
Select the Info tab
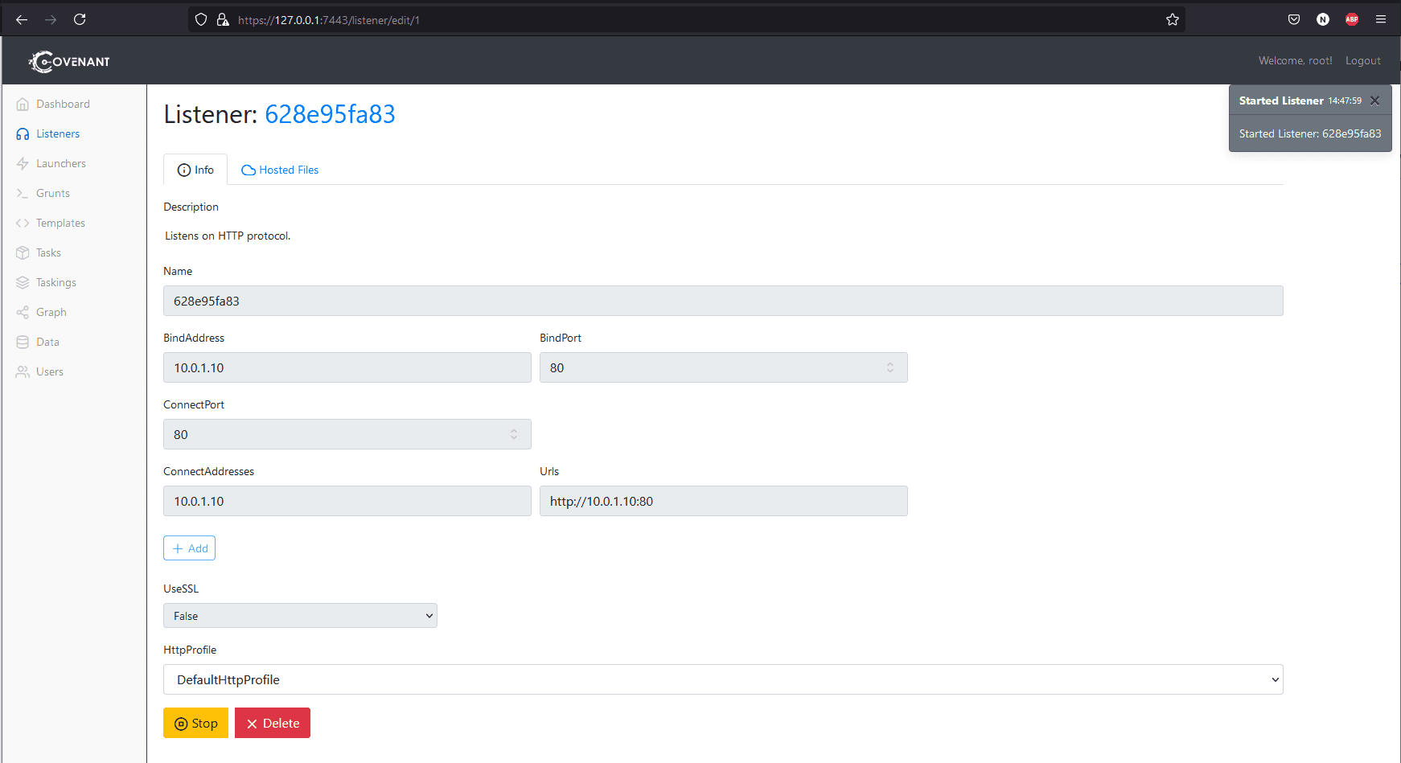pos(195,170)
